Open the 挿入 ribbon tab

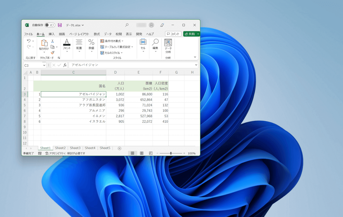(x=52, y=34)
